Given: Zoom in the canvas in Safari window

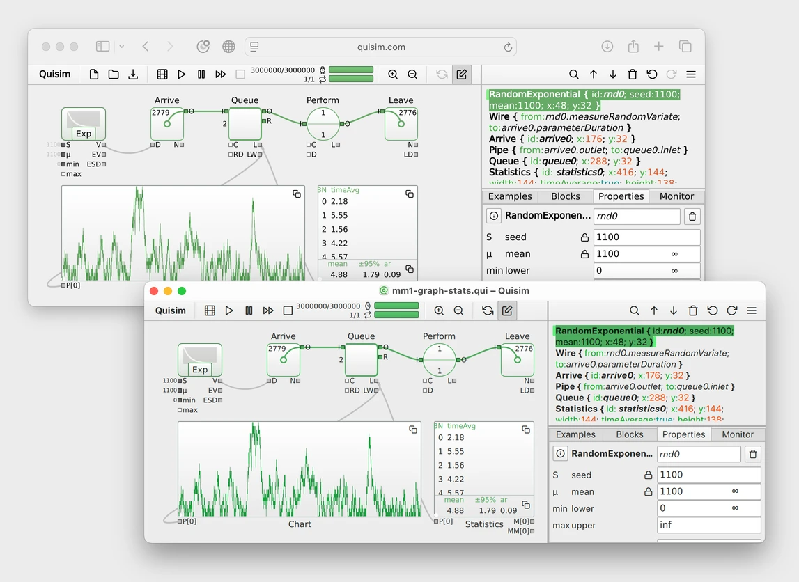Looking at the screenshot, I should (x=393, y=74).
